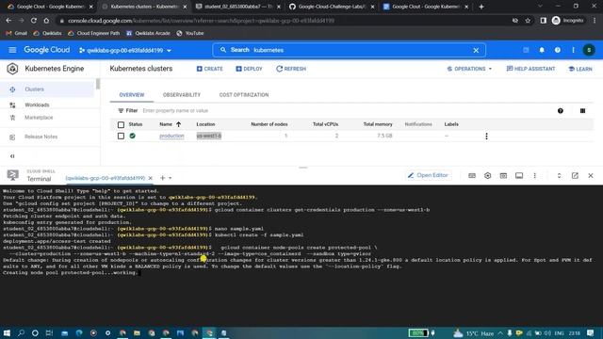Screen dimensions: 603x339
Task: Click the REFRESH button
Action: [x=291, y=69]
